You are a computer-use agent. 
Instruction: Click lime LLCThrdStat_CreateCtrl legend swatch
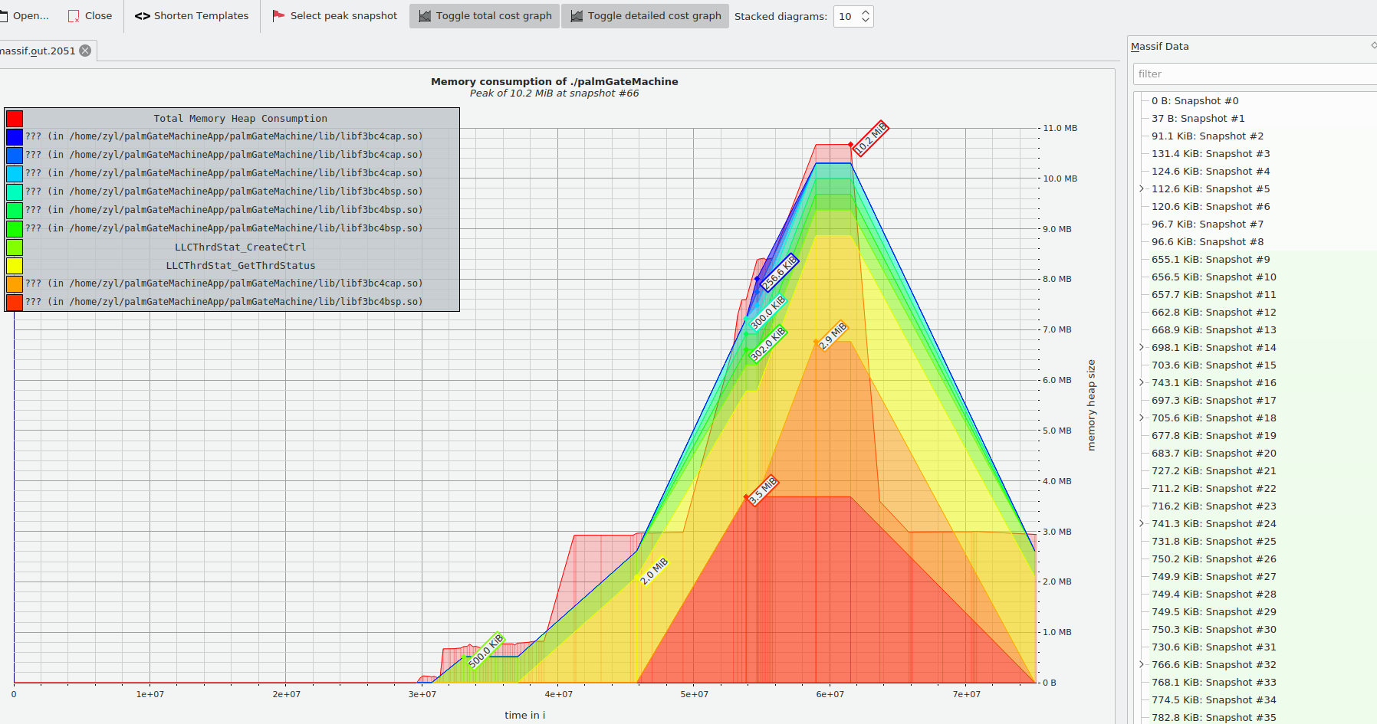pyautogui.click(x=15, y=247)
